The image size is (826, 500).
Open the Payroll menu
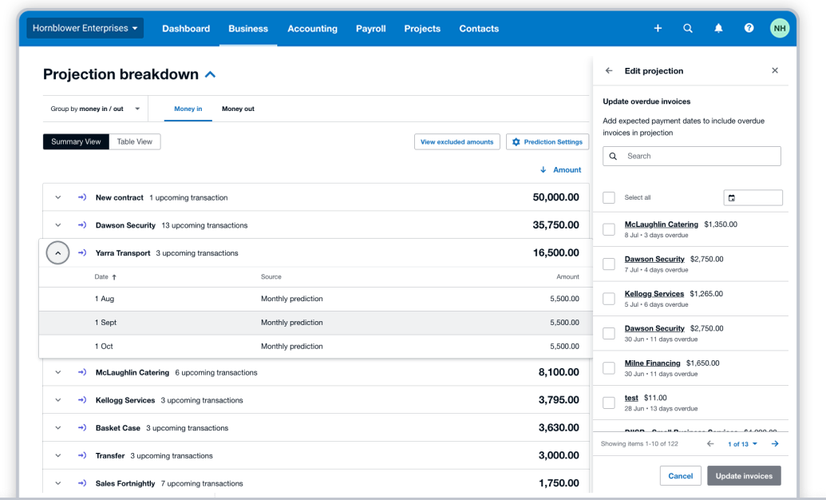(x=371, y=29)
